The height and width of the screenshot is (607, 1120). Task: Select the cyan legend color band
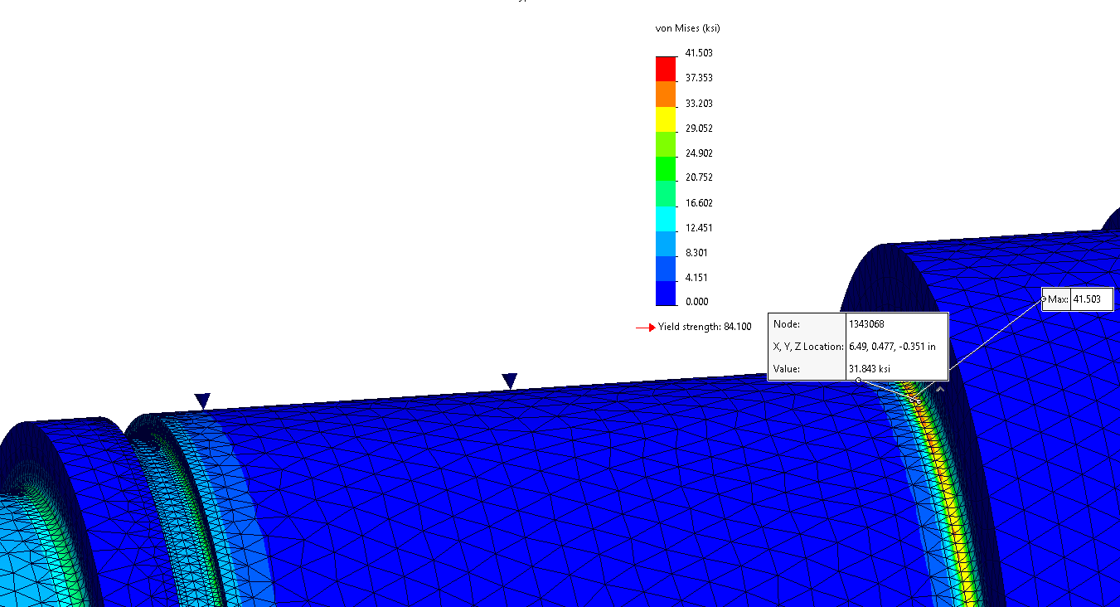[x=667, y=219]
